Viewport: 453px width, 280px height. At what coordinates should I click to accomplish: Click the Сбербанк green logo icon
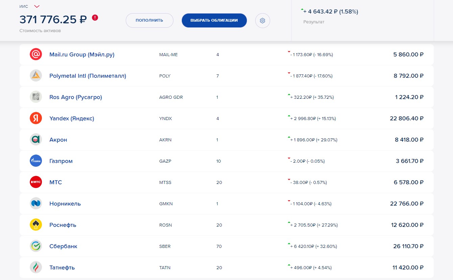(36, 246)
